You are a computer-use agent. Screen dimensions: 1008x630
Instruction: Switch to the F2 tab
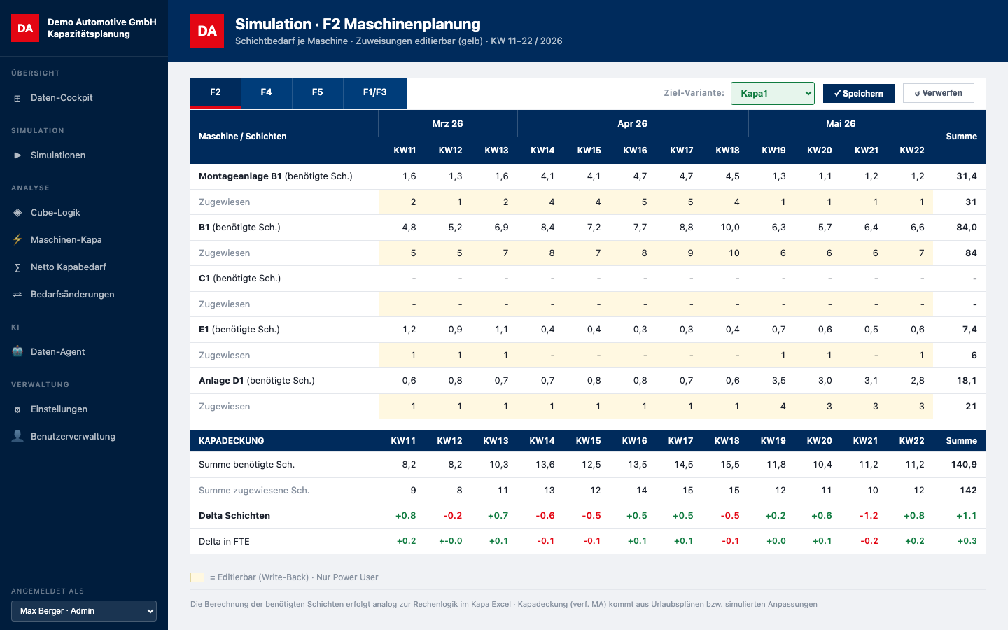pyautogui.click(x=216, y=92)
